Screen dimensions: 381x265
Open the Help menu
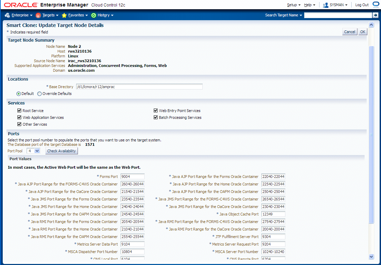[x=310, y=5]
